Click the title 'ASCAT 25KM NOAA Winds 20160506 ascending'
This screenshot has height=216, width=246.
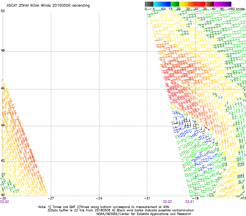click(x=48, y=6)
